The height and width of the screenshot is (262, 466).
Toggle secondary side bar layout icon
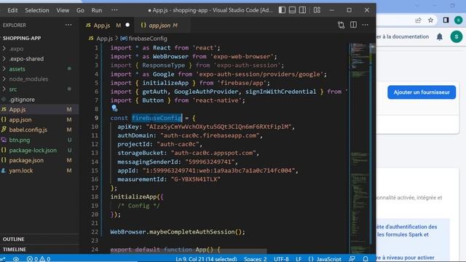(302, 10)
